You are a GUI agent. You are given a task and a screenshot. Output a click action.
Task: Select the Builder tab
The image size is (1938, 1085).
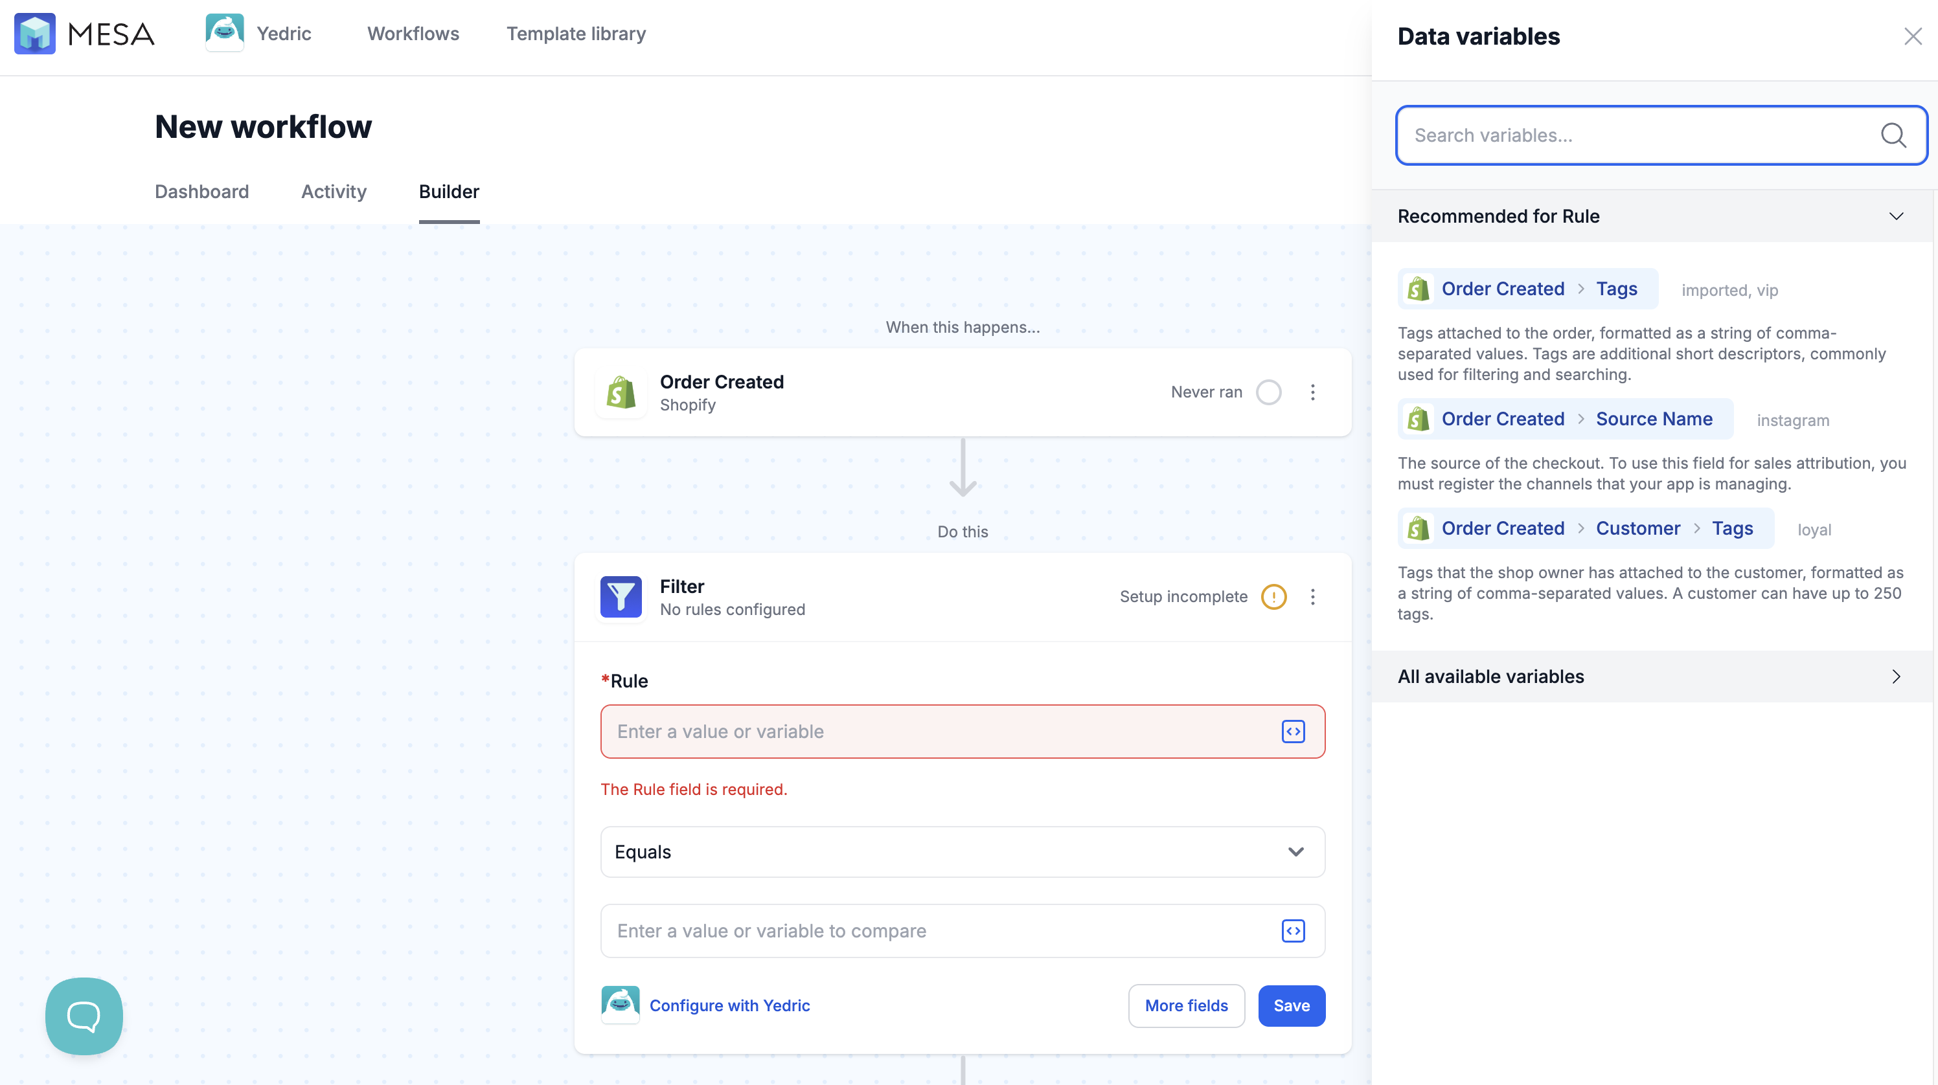point(448,192)
